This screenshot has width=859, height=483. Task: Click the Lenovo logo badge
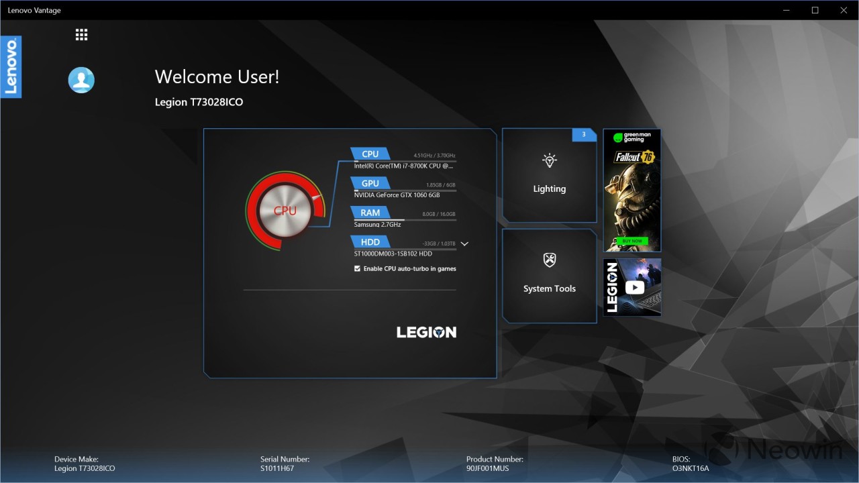[11, 67]
